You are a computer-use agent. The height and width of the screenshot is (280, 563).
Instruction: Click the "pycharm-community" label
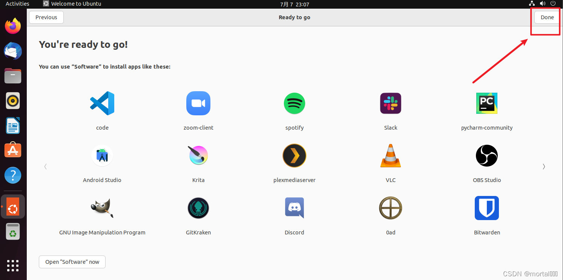pos(487,128)
